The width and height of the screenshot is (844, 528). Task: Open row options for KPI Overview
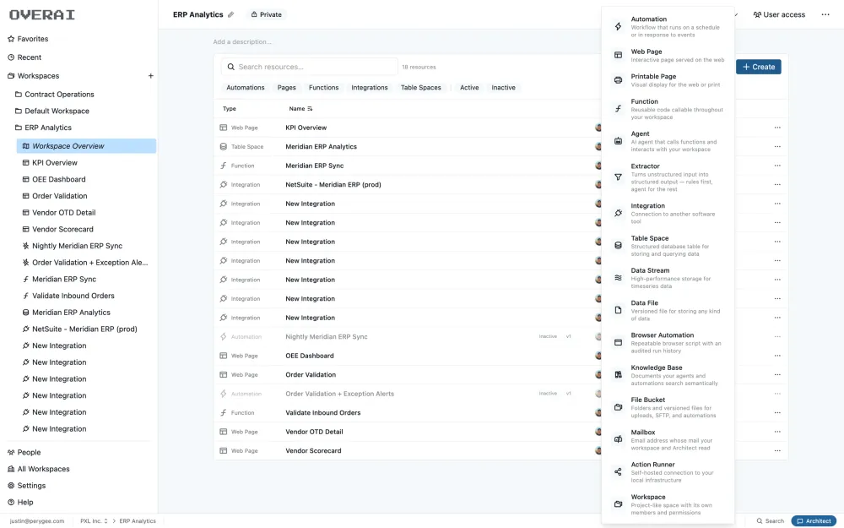click(777, 128)
